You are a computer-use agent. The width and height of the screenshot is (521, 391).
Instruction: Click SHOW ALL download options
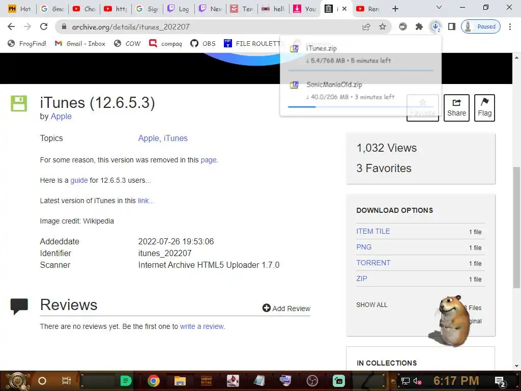point(372,305)
